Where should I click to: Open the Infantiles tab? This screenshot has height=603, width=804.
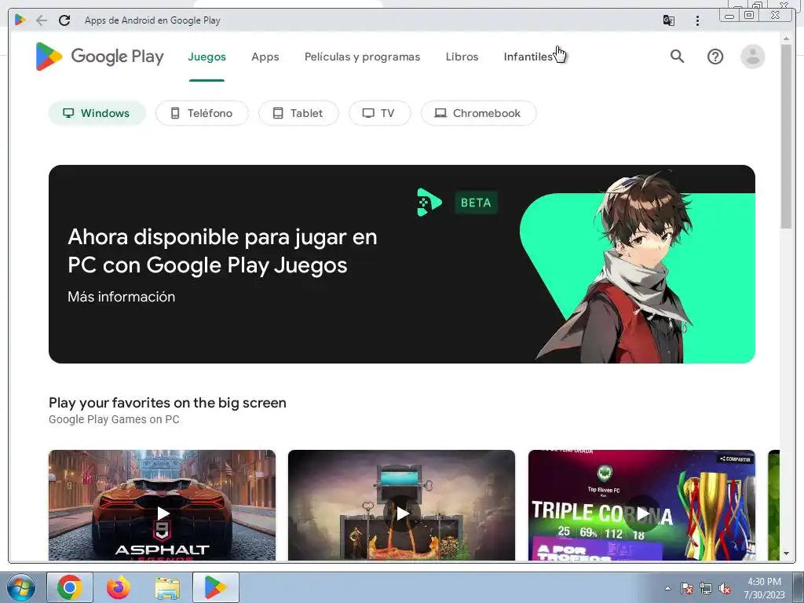[x=528, y=57]
